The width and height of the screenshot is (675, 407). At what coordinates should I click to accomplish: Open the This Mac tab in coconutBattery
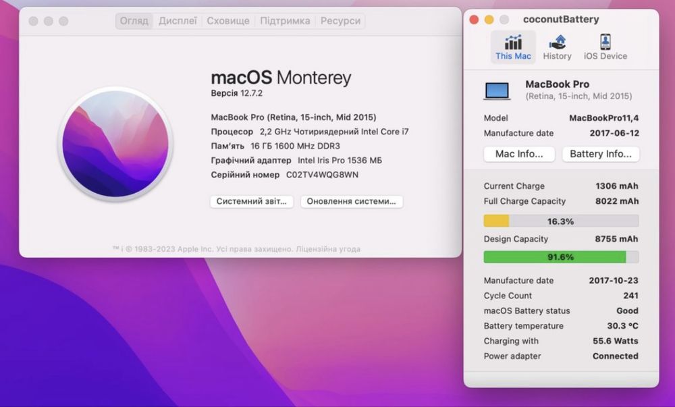point(513,47)
